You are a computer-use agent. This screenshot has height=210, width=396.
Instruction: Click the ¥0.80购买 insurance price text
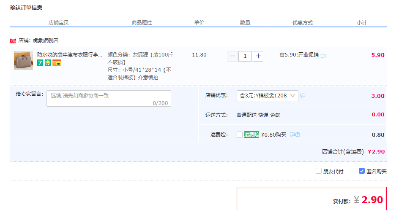pos(273,135)
